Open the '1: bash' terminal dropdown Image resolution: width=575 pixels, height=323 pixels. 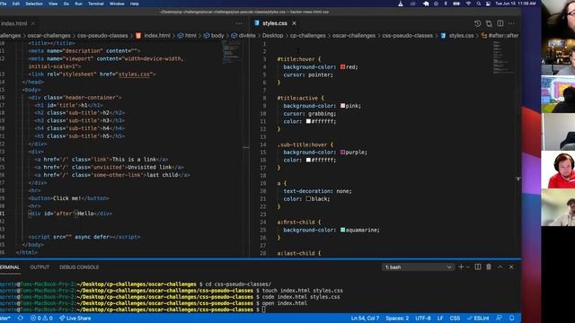click(x=417, y=267)
